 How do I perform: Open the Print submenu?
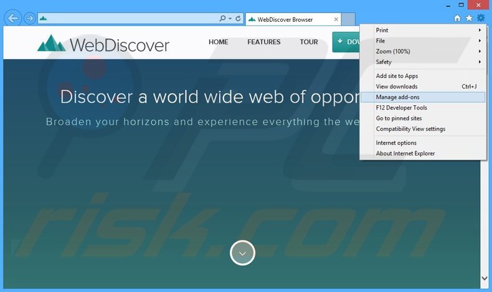click(x=423, y=30)
